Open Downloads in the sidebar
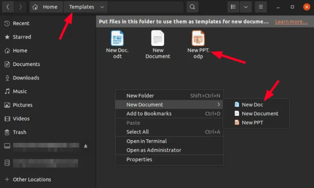 pyautogui.click(x=26, y=78)
